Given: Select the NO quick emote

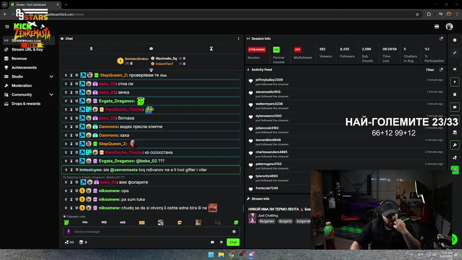Looking at the screenshot, I should click(104, 222).
